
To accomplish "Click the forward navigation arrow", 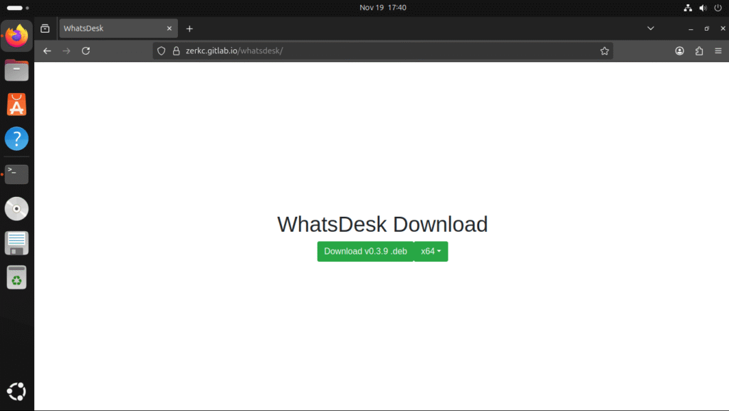I will point(66,50).
